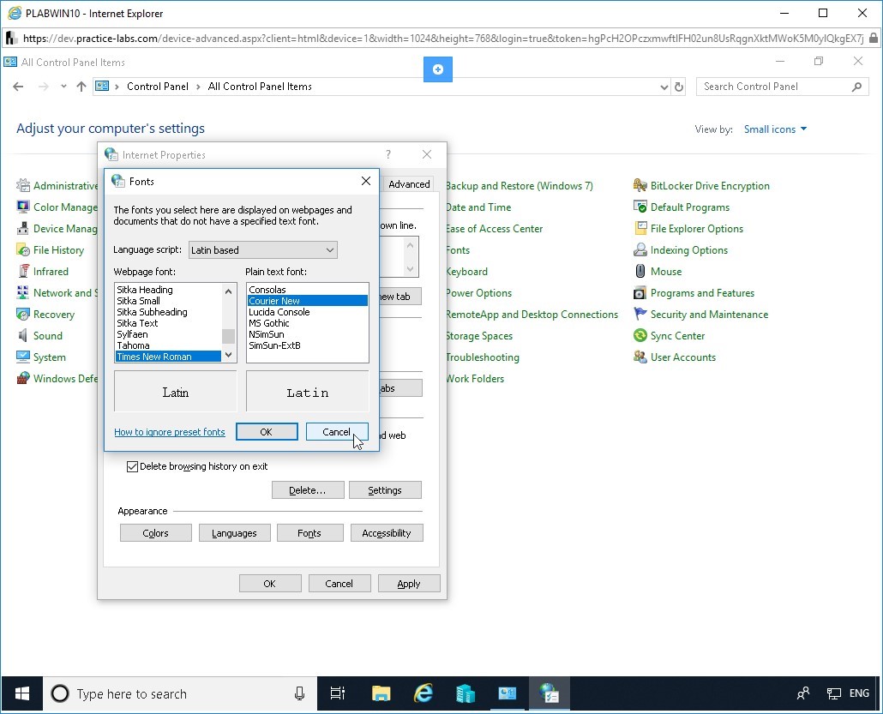This screenshot has width=883, height=714.
Task: Click OK in the Fonts dialog
Action: tap(267, 432)
